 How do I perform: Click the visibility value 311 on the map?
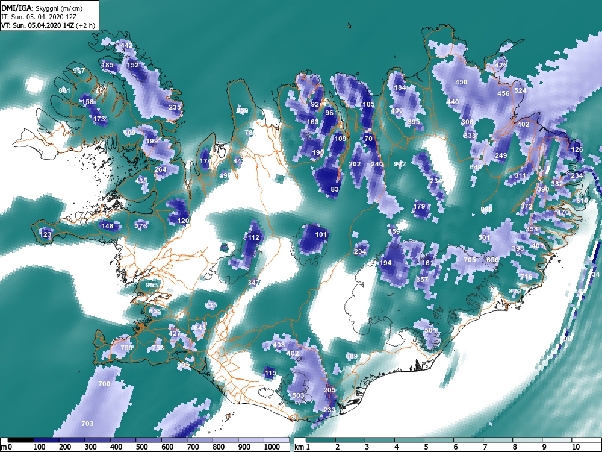click(x=520, y=175)
